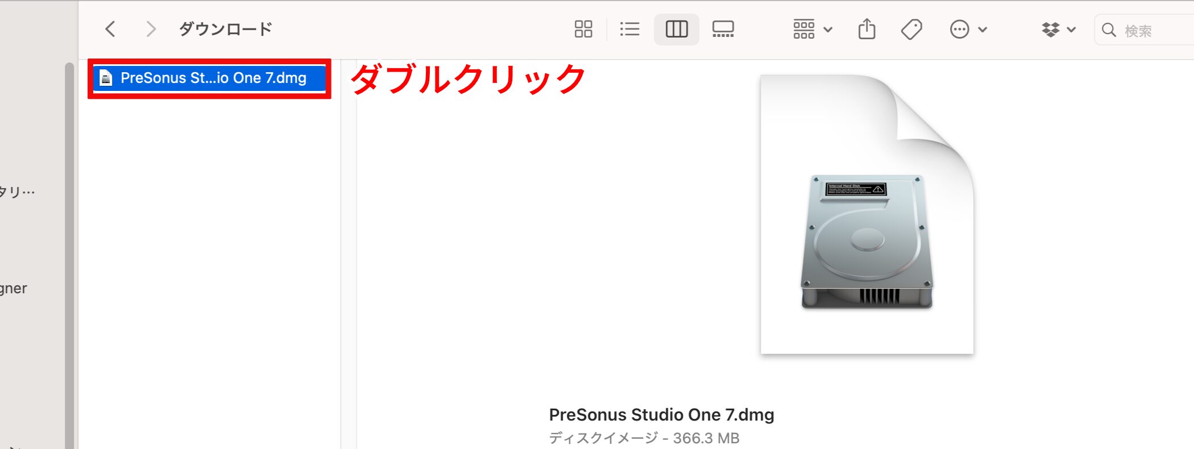Viewport: 1194px width, 449px height.
Task: Select the column view button
Action: click(x=676, y=29)
